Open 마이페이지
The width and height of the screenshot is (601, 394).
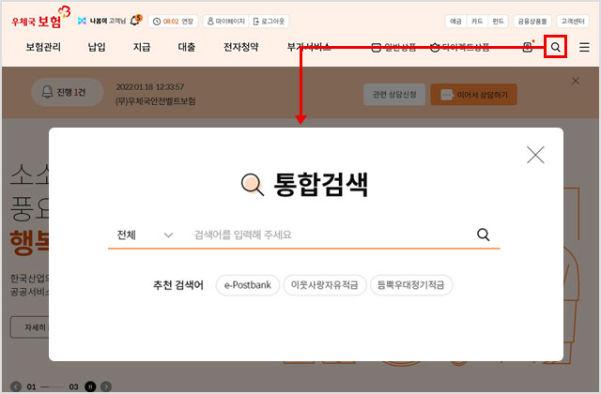[x=226, y=21]
